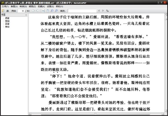Minimize the SumatraPDF window

[x=158, y=3]
